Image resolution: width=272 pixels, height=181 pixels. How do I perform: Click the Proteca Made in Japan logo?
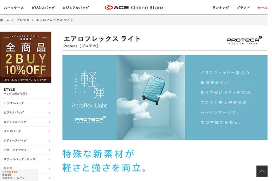click(x=244, y=40)
